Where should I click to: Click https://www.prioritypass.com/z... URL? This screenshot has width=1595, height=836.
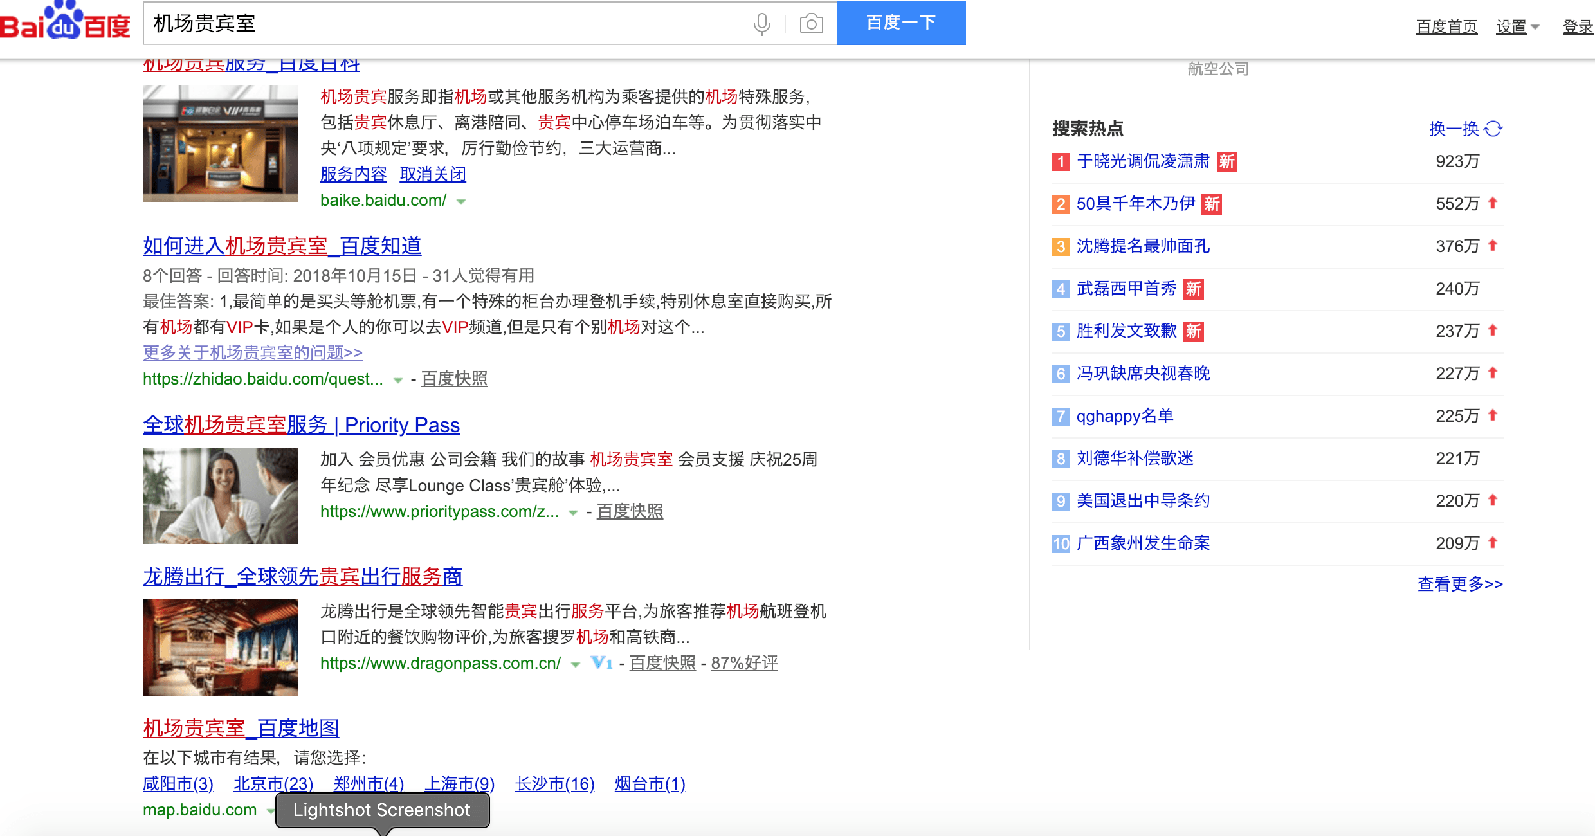pyautogui.click(x=439, y=511)
